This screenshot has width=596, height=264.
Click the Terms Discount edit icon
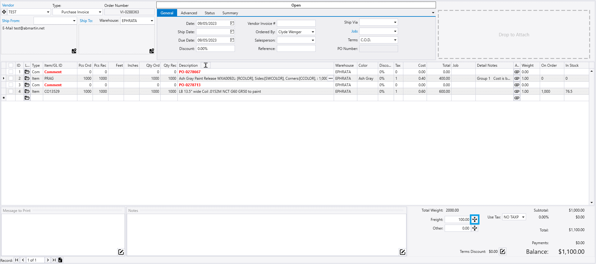coord(502,252)
